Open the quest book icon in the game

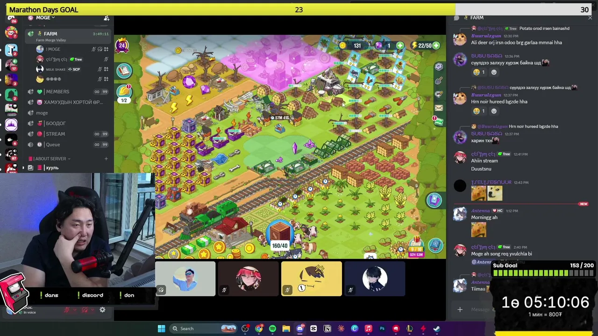[x=124, y=70]
